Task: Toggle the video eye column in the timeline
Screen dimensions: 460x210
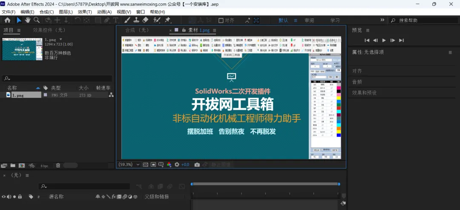Action: (3, 197)
